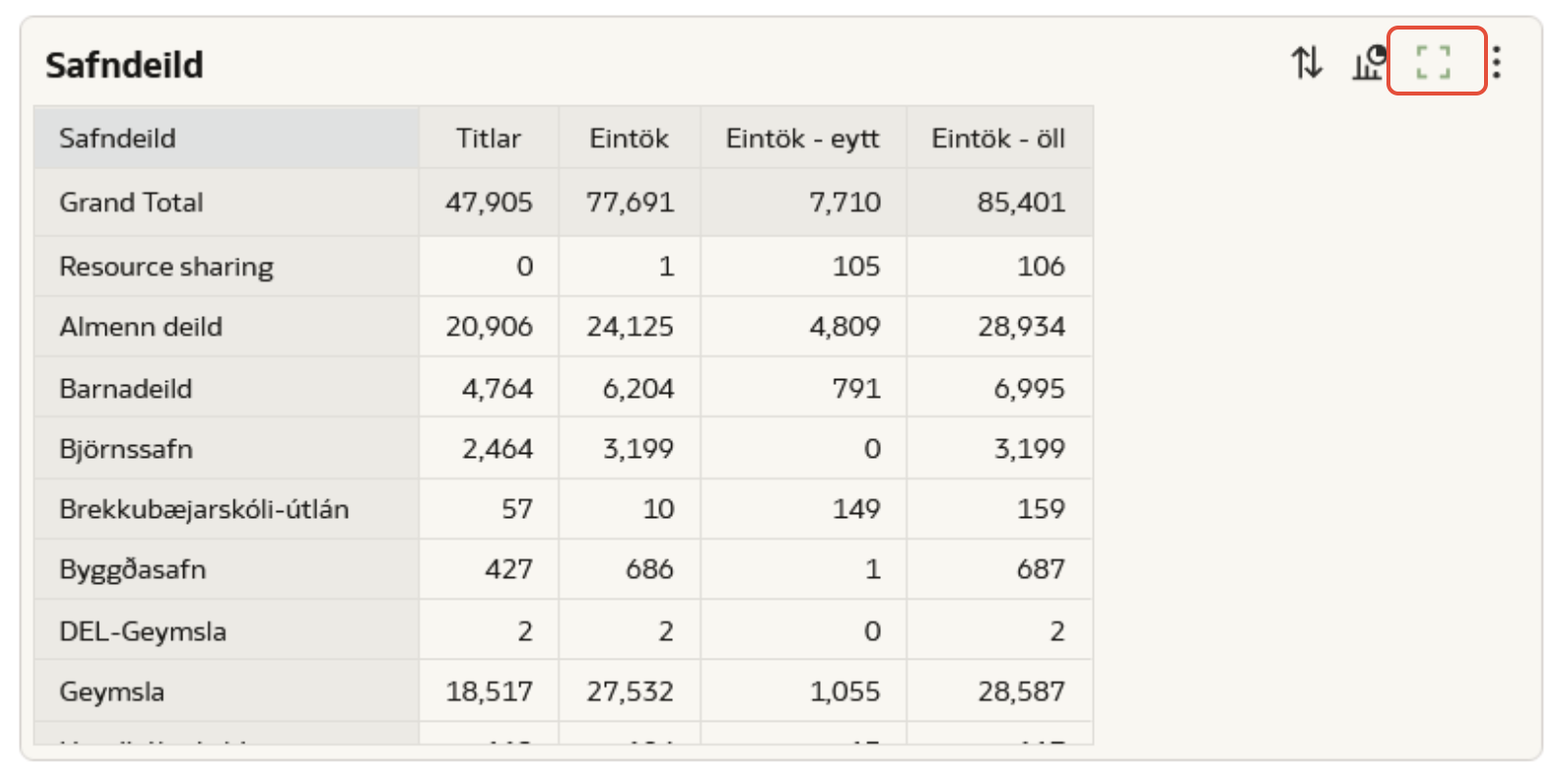This screenshot has height=763, width=1553.
Task: Select the Almenn deild row
Action: (141, 327)
